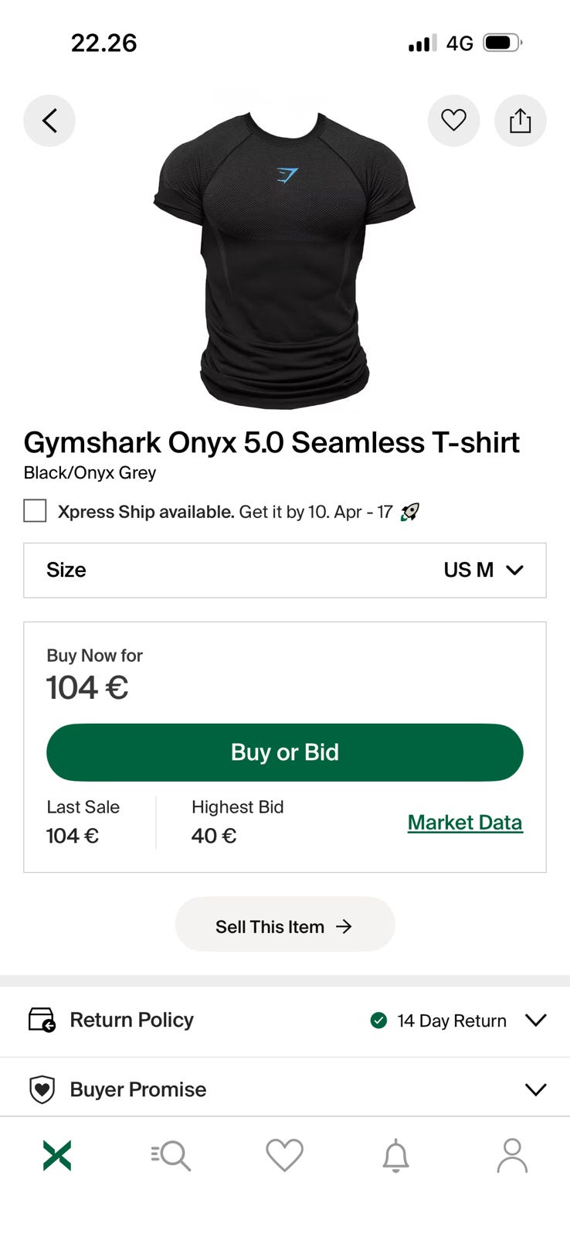Image resolution: width=570 pixels, height=1237 pixels.
Task: Enable Xpress Ship checkbox
Action: point(35,511)
